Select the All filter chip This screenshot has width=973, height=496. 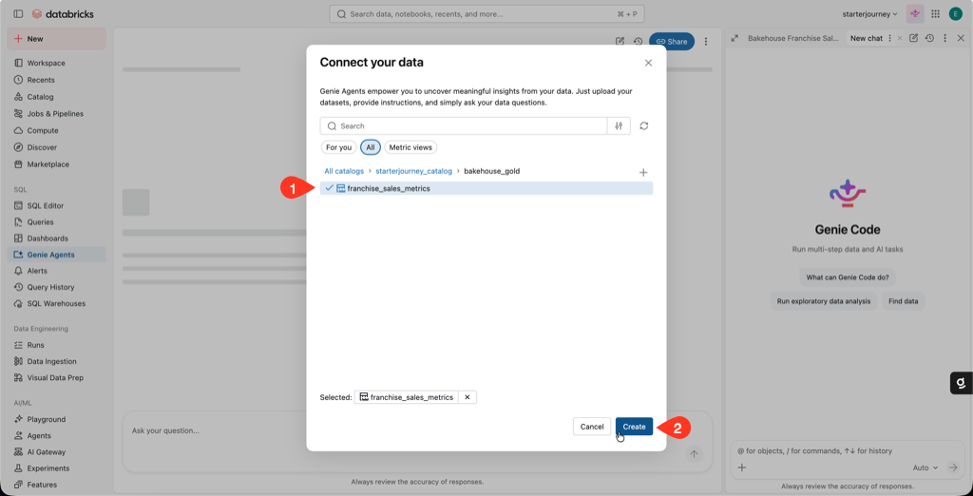click(x=371, y=147)
